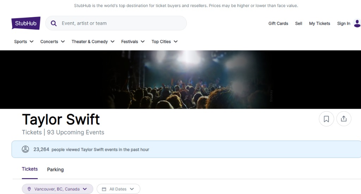This screenshot has width=361, height=194.
Task: Click the StubHub logo
Action: coord(26,23)
